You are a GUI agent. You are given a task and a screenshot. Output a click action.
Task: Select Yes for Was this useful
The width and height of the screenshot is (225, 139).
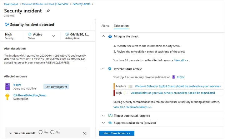pyautogui.click(x=40, y=132)
